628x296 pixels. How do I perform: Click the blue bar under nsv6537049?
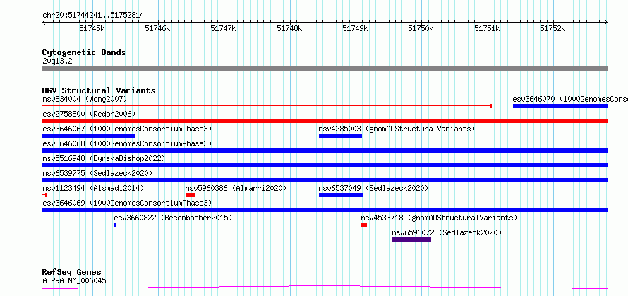(x=340, y=195)
